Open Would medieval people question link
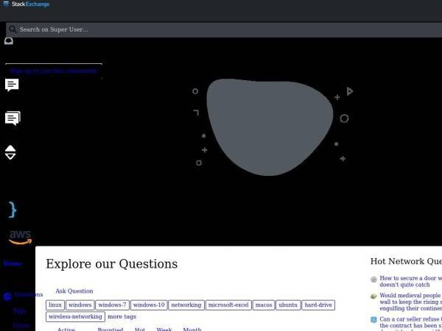Screen dimensions: 442x331 [411, 302]
